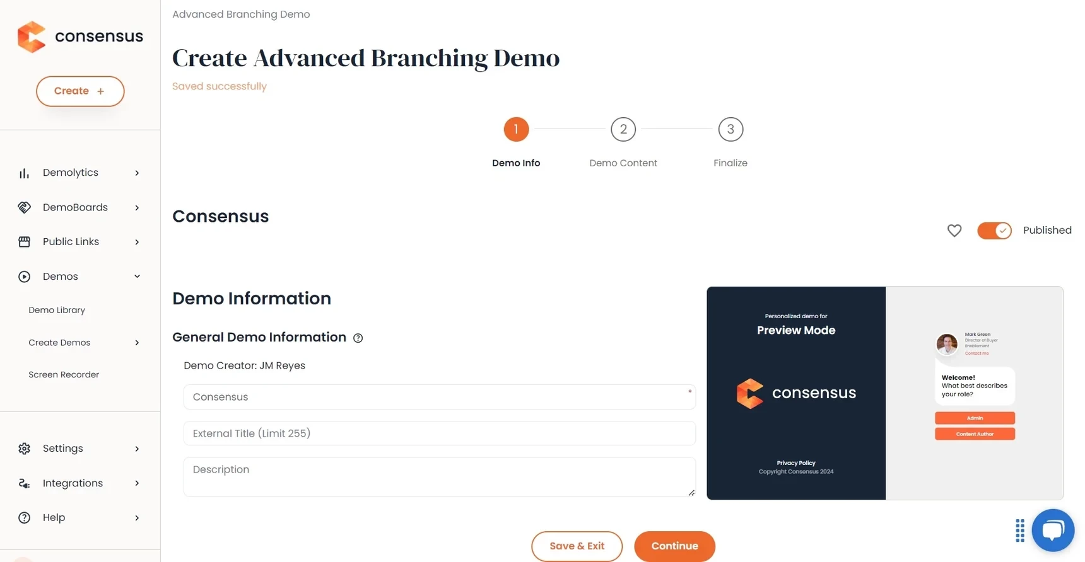The width and height of the screenshot is (1085, 562).
Task: Expand the Demolytics menu chevron
Action: 137,173
